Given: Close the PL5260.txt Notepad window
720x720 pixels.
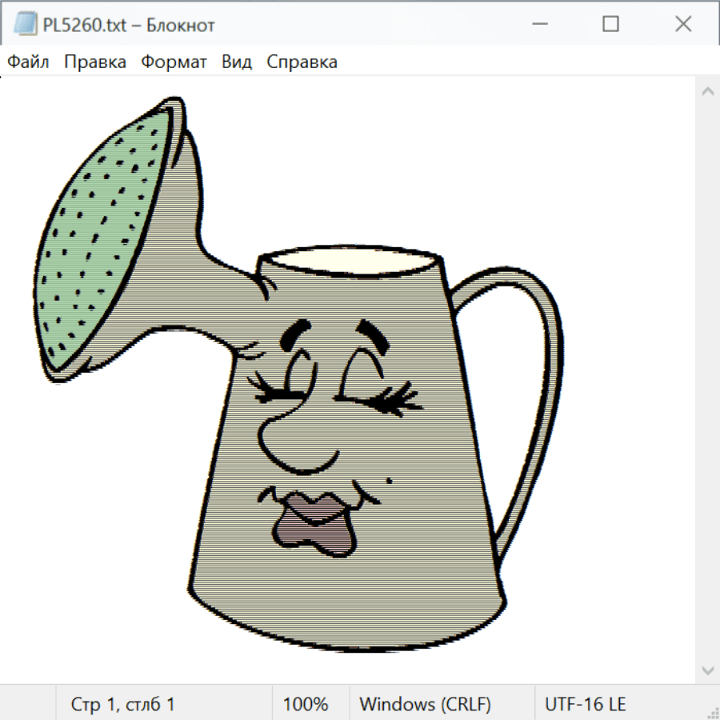Looking at the screenshot, I should pos(683,25).
